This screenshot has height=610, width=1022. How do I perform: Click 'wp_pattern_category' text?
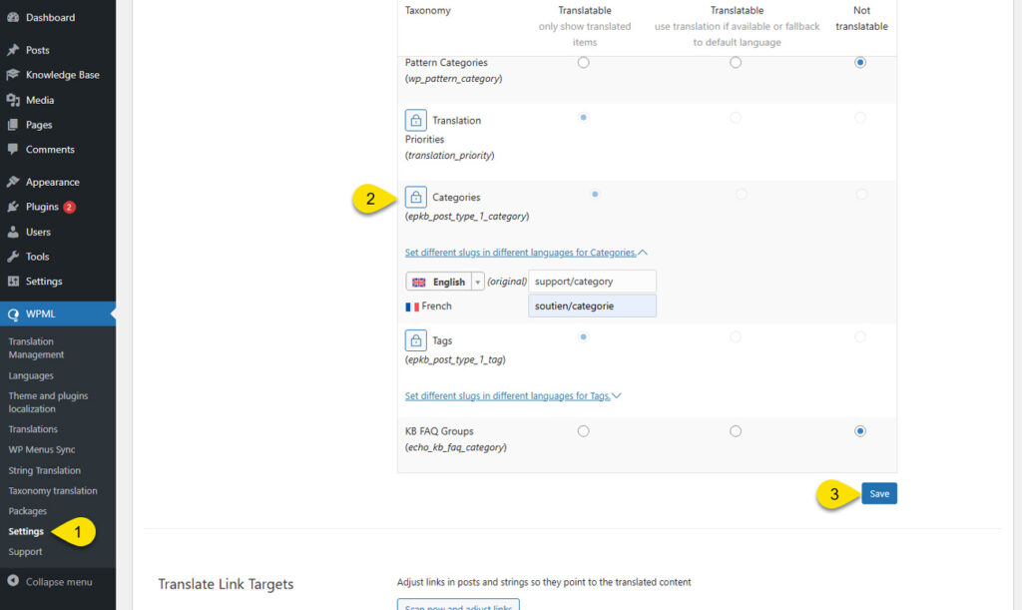point(454,79)
